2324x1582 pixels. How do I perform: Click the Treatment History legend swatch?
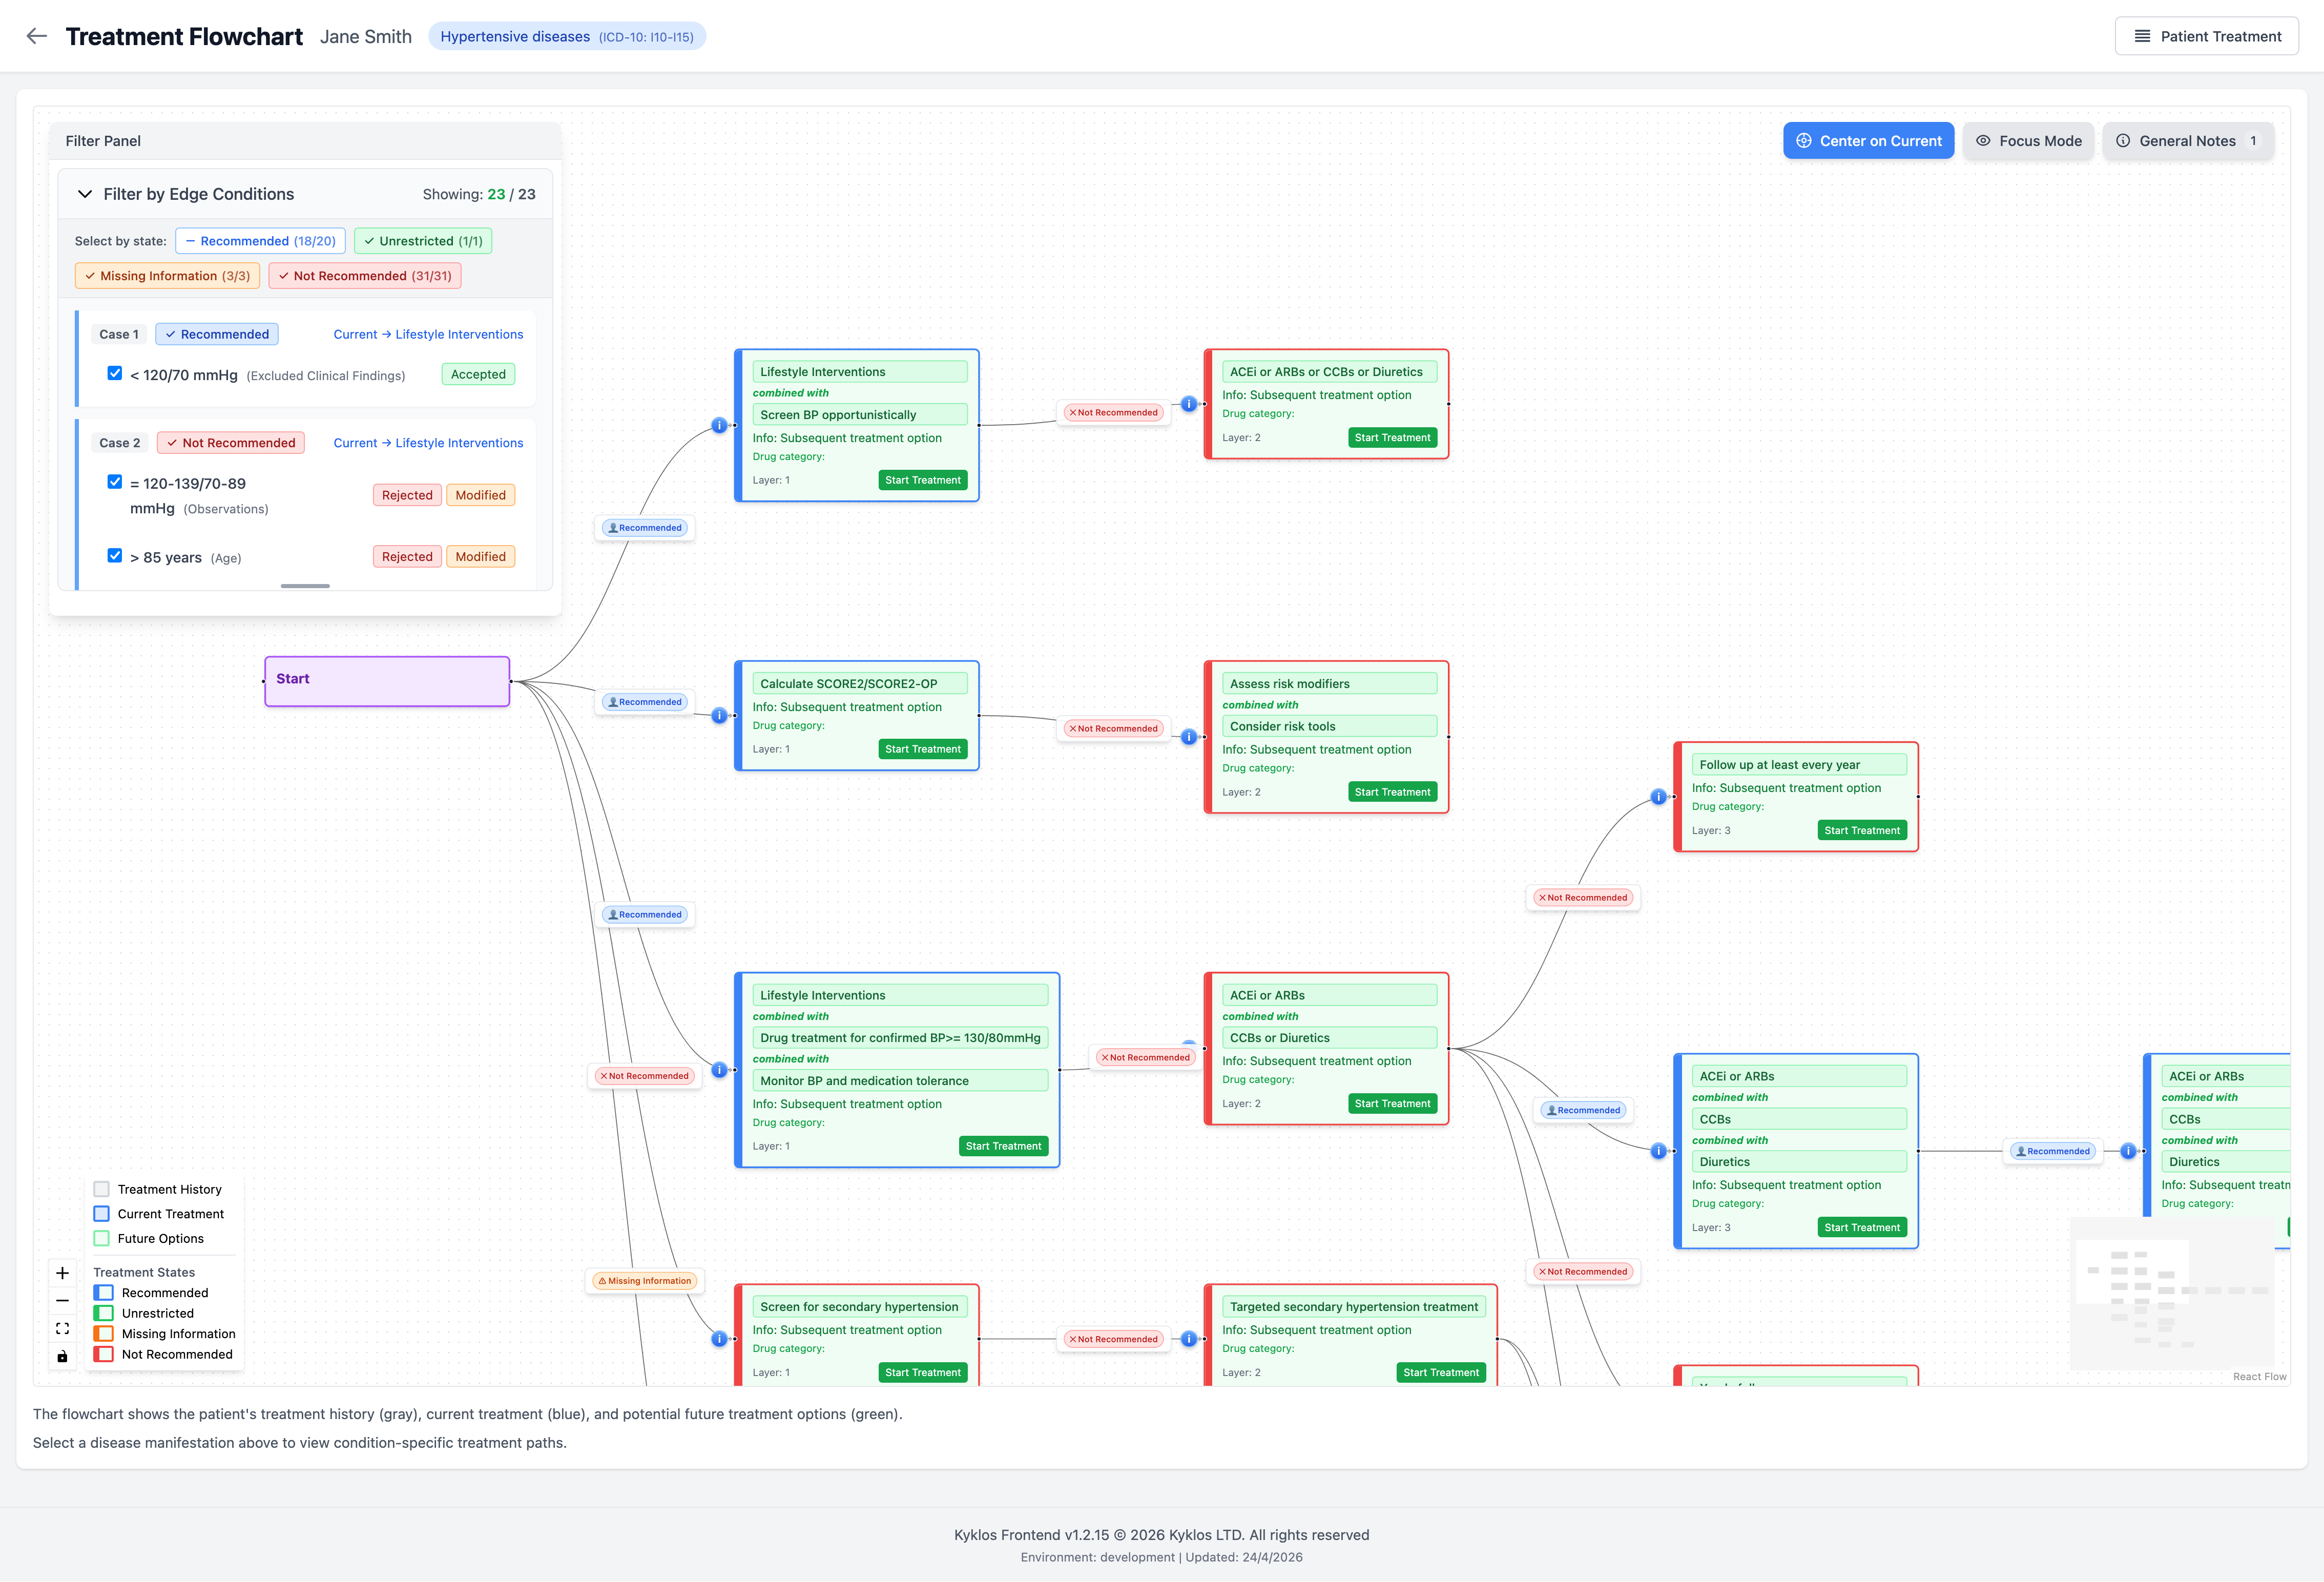[x=101, y=1189]
